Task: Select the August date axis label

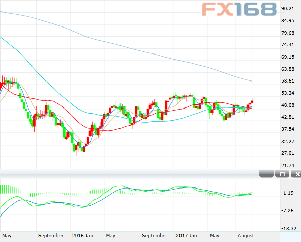Action: [246, 236]
